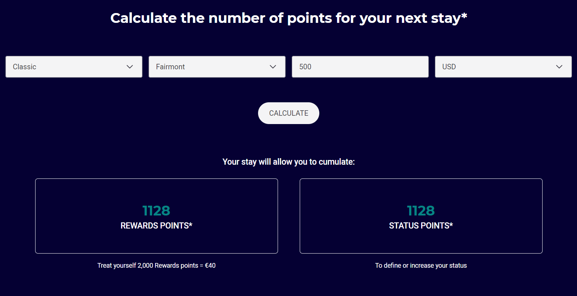Click inside the 500 amount field
577x296 pixels.
coord(360,67)
